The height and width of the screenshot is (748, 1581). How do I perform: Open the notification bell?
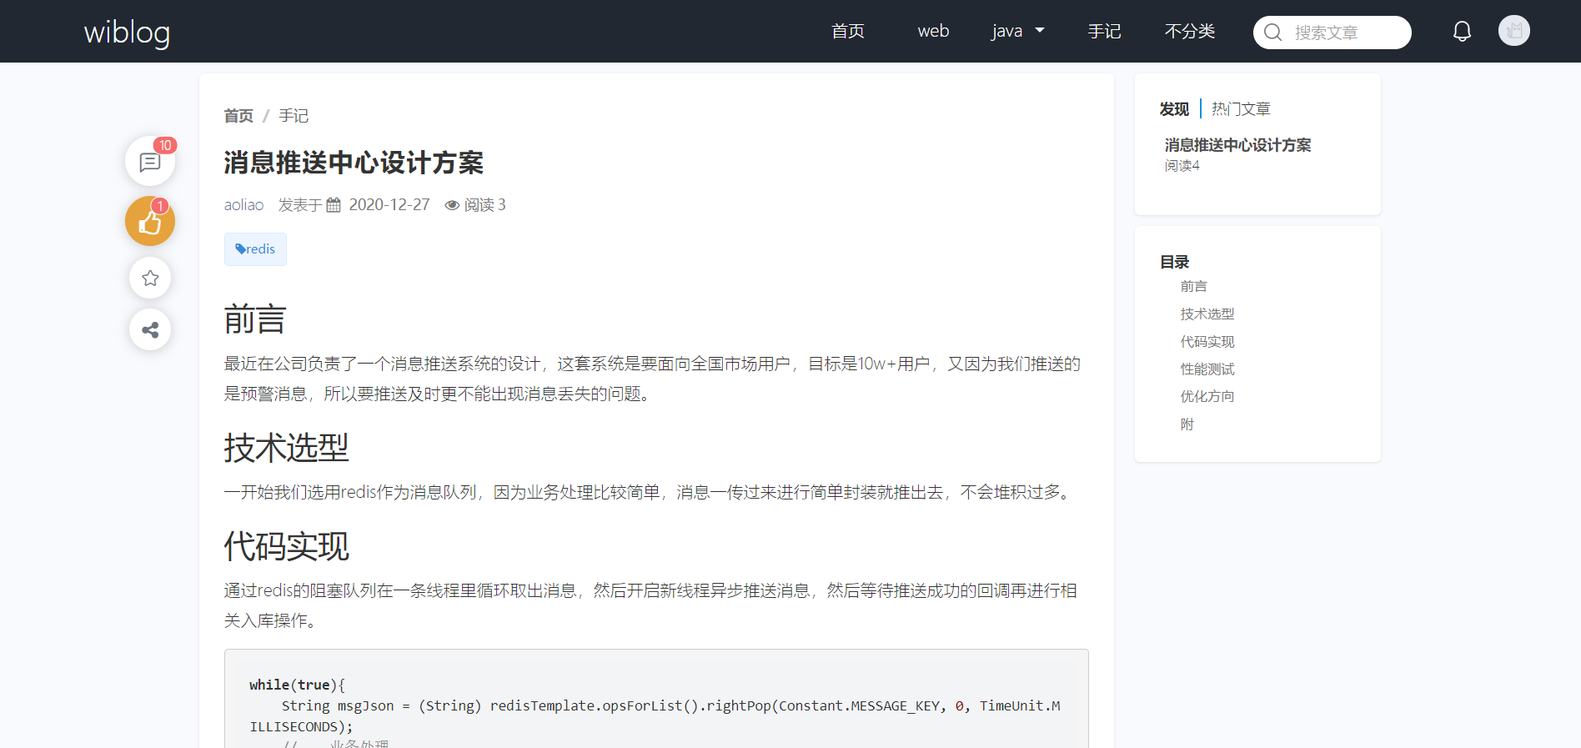coord(1462,32)
